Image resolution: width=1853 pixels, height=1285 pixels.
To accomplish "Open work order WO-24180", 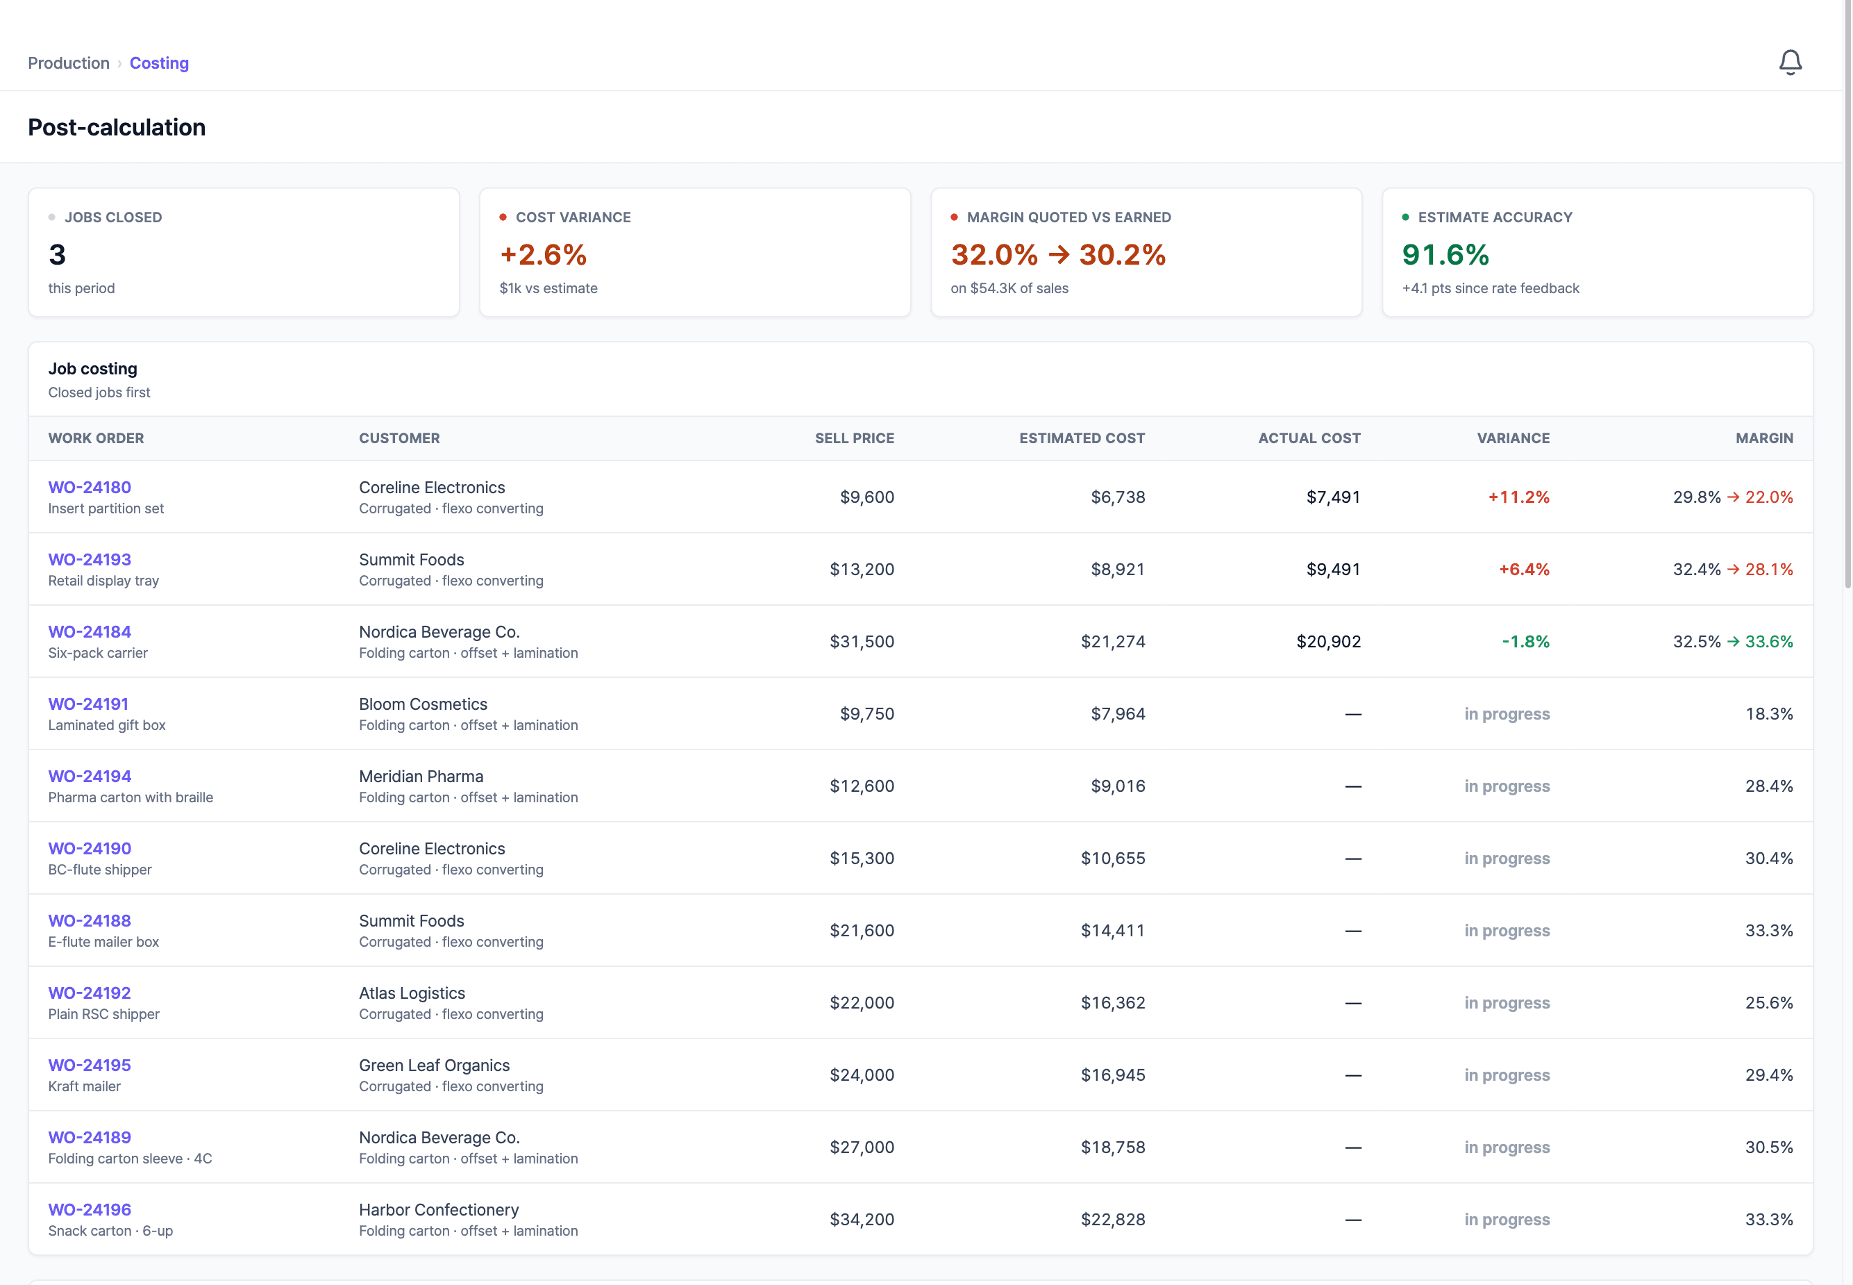I will [90, 487].
